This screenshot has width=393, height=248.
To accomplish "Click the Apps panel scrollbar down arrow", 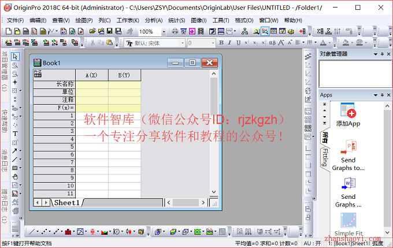I will click(x=387, y=232).
